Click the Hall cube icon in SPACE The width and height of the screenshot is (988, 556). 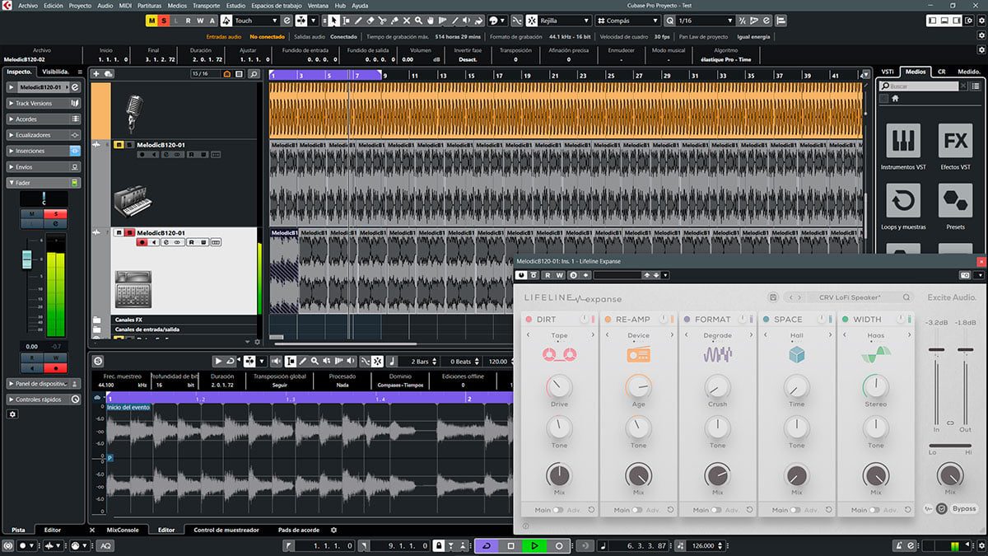click(796, 354)
